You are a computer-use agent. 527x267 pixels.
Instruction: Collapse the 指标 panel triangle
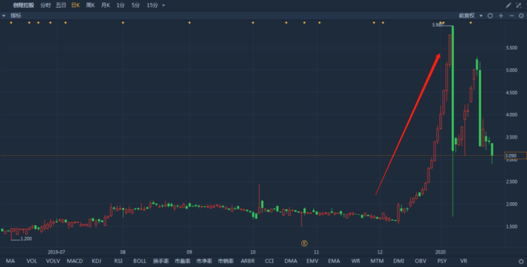click(4, 15)
